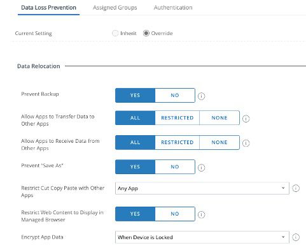Show info for Allow Apps to Receive Data
The width and height of the screenshot is (306, 250).
pos(246,143)
